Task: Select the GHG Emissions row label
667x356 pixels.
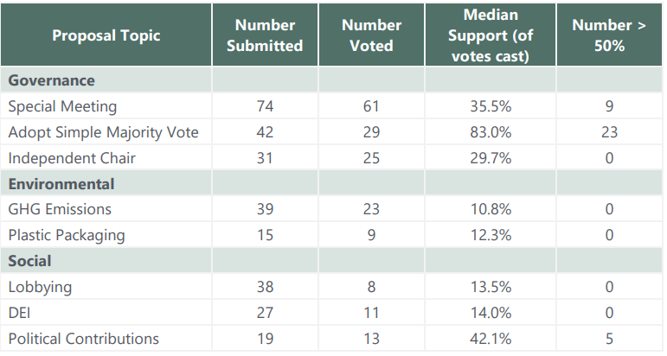Action: point(60,209)
